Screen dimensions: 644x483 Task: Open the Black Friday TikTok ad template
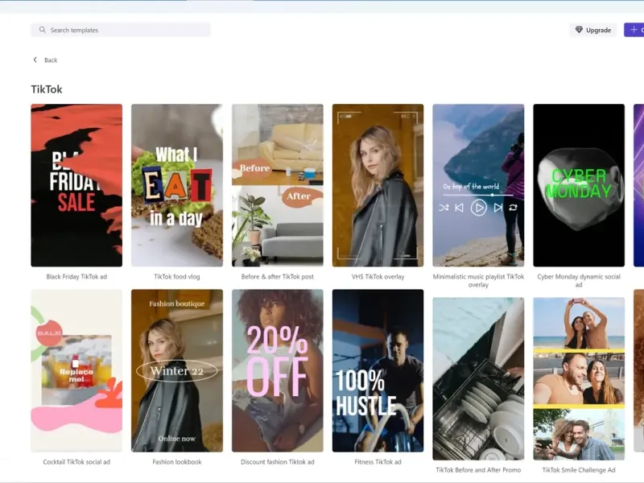pos(76,185)
